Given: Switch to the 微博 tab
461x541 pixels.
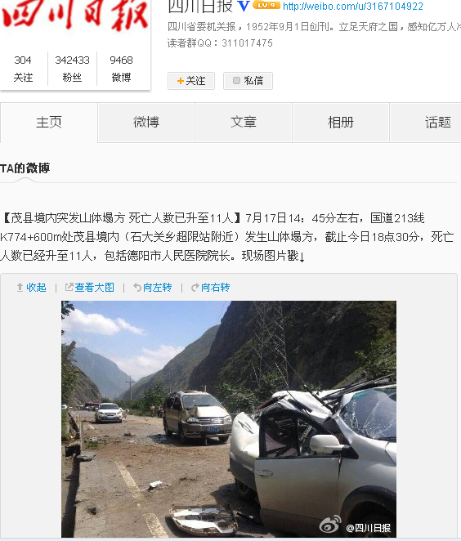Looking at the screenshot, I should (146, 123).
